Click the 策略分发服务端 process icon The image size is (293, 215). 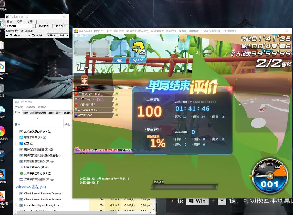point(21,132)
